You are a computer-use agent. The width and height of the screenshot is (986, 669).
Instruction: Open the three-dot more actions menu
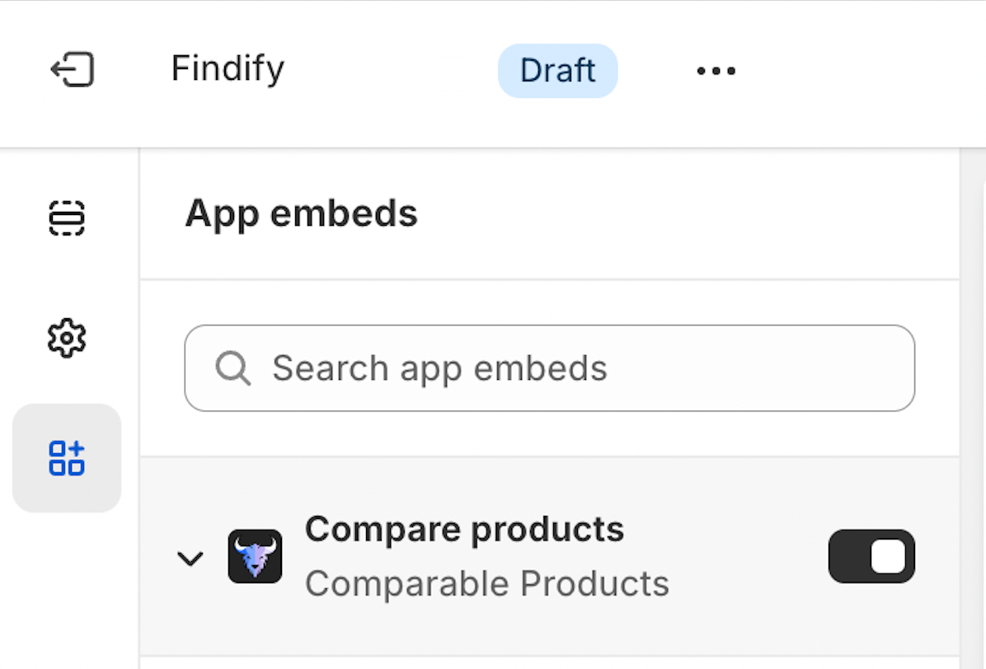tap(716, 71)
